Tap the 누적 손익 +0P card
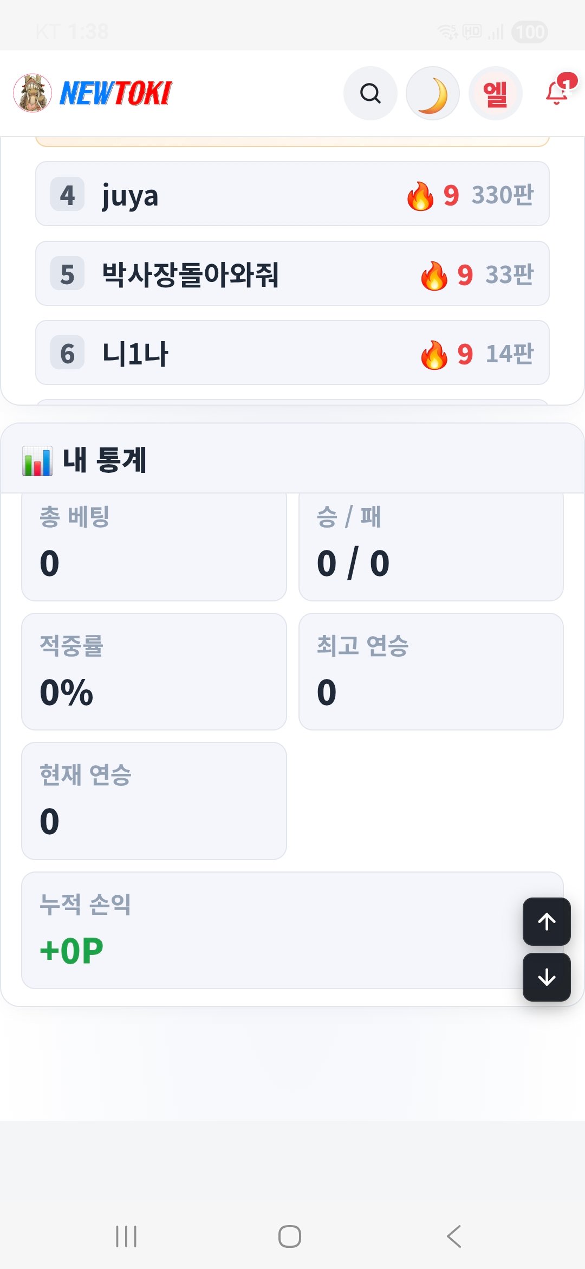Viewport: 585px width, 1269px height. pos(292,930)
